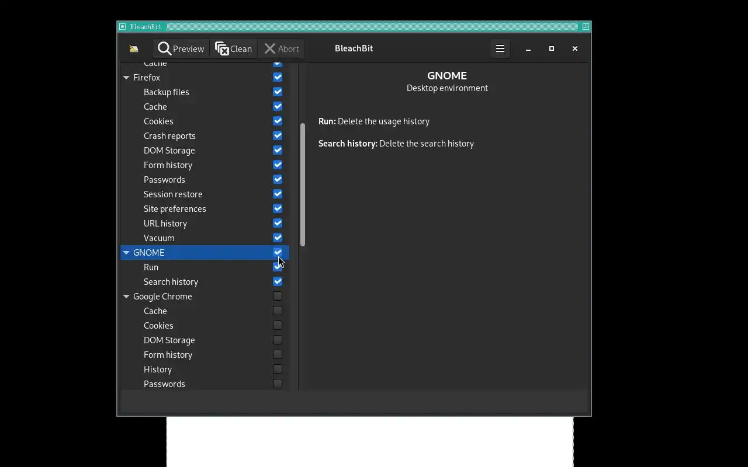Select Passwords under Google Chrome
Image resolution: width=748 pixels, height=467 pixels.
(205, 384)
